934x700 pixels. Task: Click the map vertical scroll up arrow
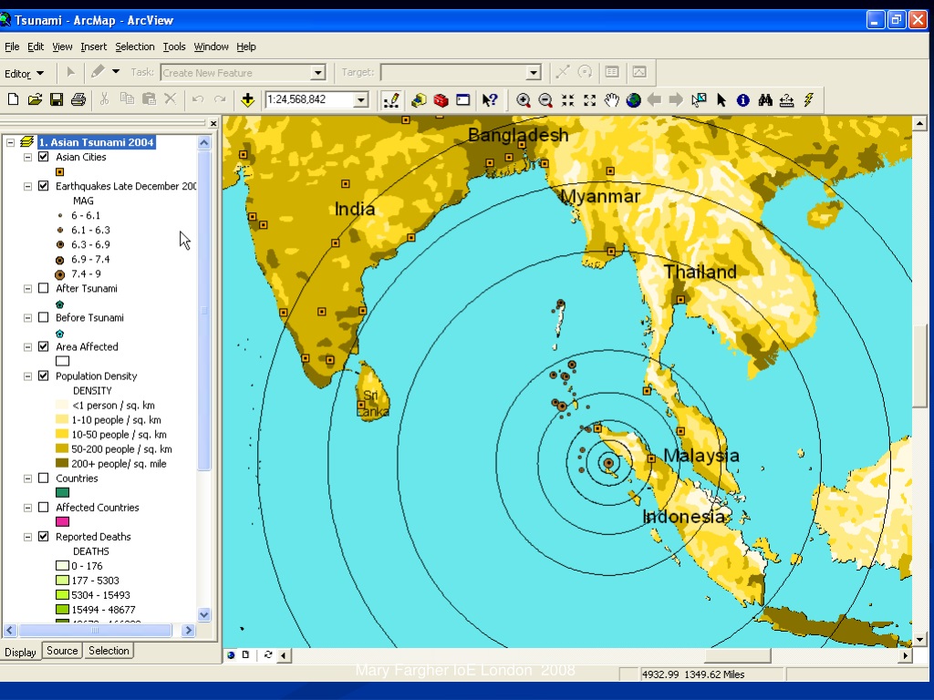click(919, 124)
